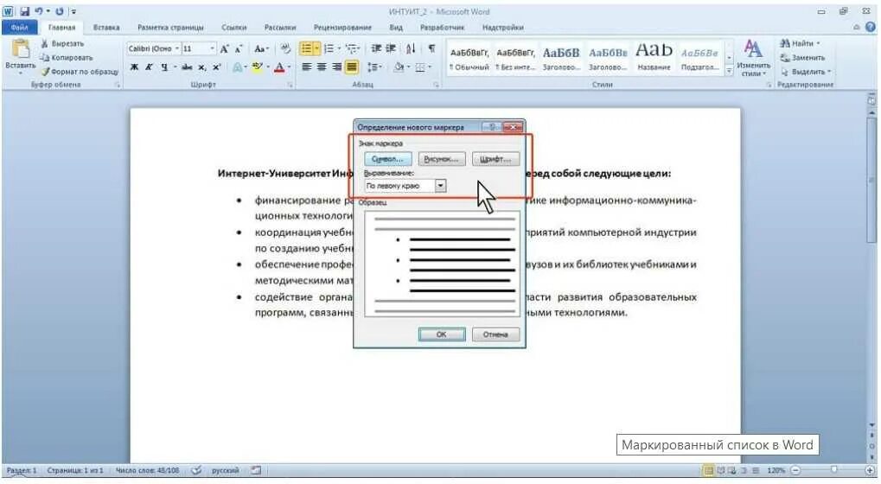
Task: Switch to the Разметка страницы tab
Action: 171,27
